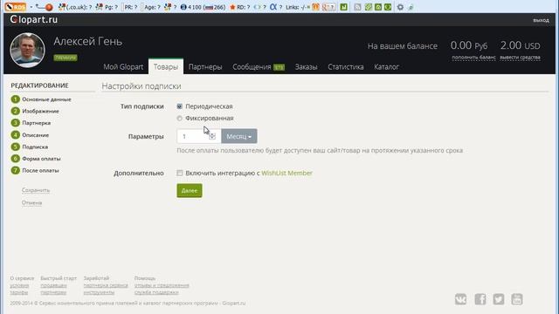The height and width of the screenshot is (314, 559).
Task: Click the unread messages count badge
Action: pyautogui.click(x=279, y=67)
